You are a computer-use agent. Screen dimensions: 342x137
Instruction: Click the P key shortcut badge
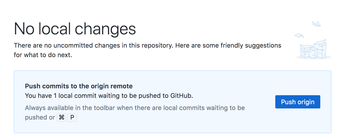72,117
